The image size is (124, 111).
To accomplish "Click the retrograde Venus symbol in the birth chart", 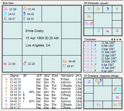I will pos(5,9).
